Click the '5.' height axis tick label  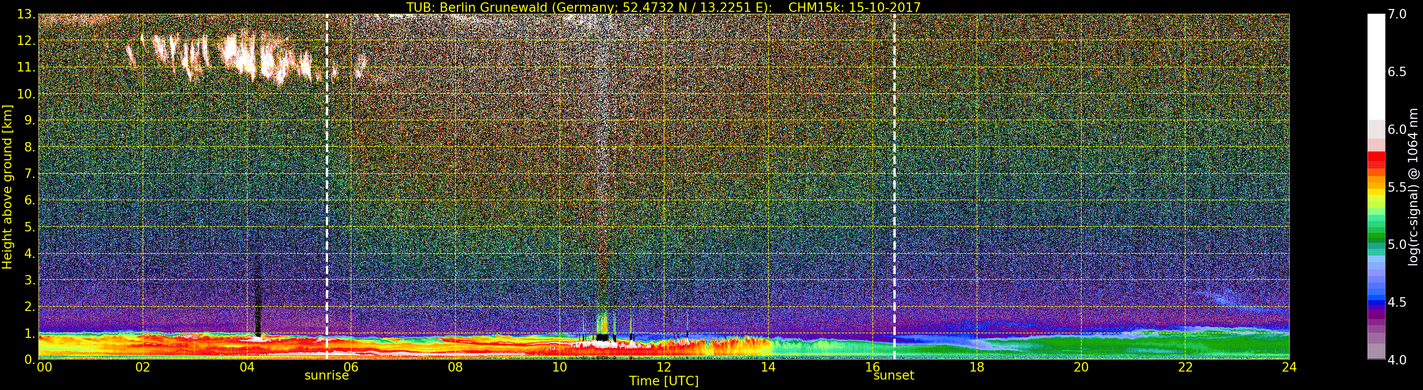(30, 227)
